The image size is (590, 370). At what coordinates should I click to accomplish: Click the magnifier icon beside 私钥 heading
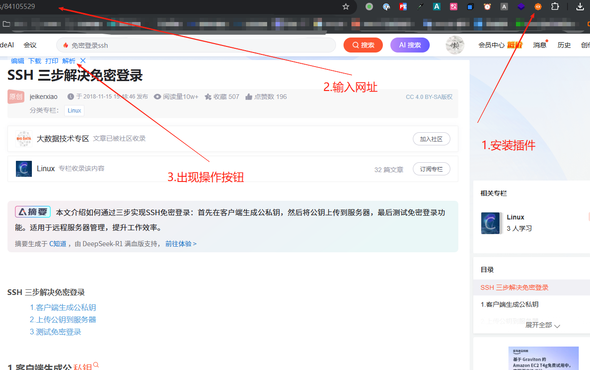tap(96, 365)
